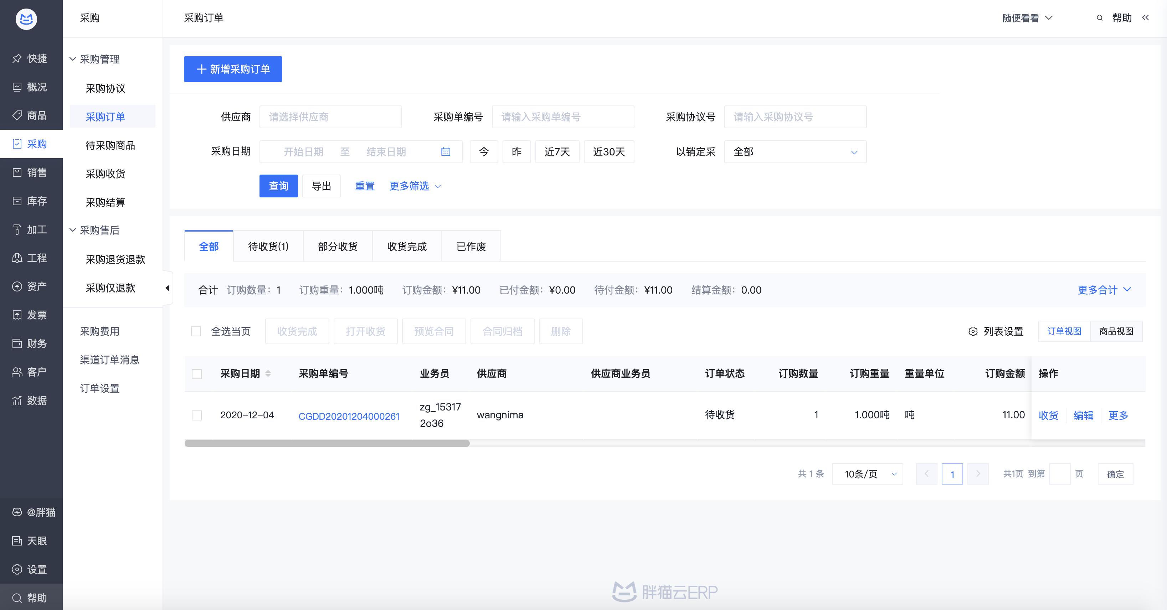Check the 全选当页 checkbox
Viewport: 1167px width, 610px height.
197,331
